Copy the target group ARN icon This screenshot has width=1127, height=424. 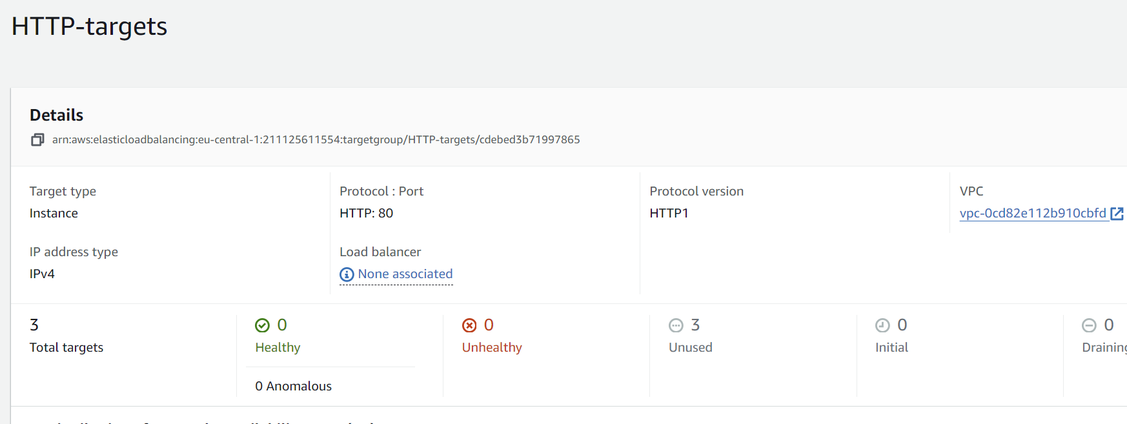[37, 140]
